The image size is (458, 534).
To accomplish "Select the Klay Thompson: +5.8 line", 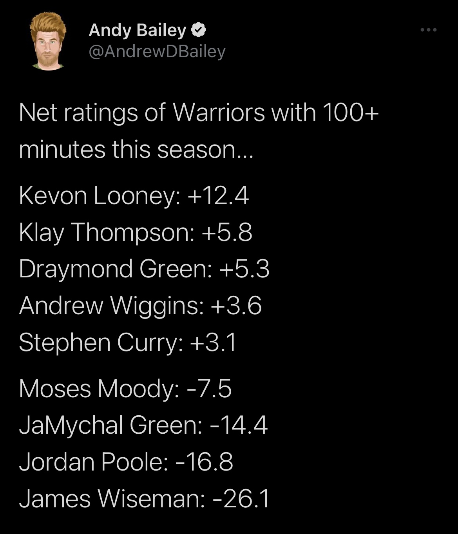I will point(136,232).
